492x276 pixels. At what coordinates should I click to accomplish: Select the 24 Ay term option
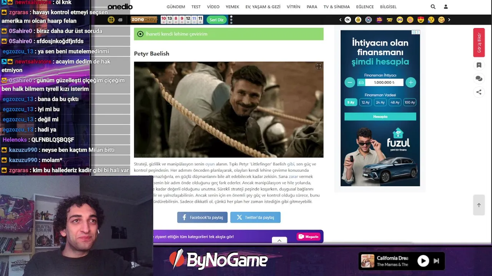[x=381, y=102]
